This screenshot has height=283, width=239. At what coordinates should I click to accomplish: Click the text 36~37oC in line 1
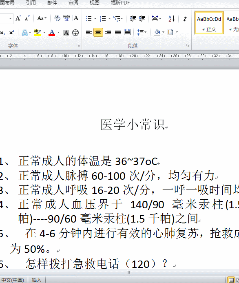pyautogui.click(x=137, y=161)
